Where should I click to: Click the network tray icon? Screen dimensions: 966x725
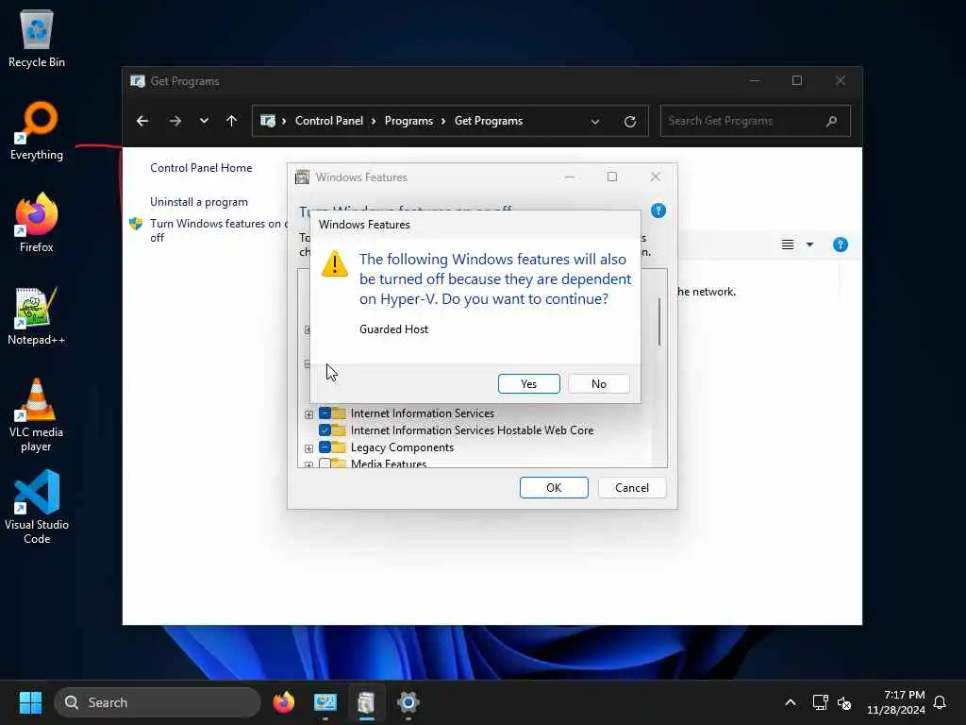(820, 702)
